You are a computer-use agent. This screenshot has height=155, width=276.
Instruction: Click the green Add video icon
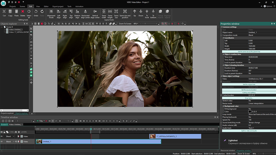31,75
